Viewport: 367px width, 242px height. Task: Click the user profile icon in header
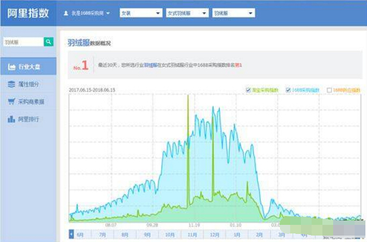pos(66,13)
